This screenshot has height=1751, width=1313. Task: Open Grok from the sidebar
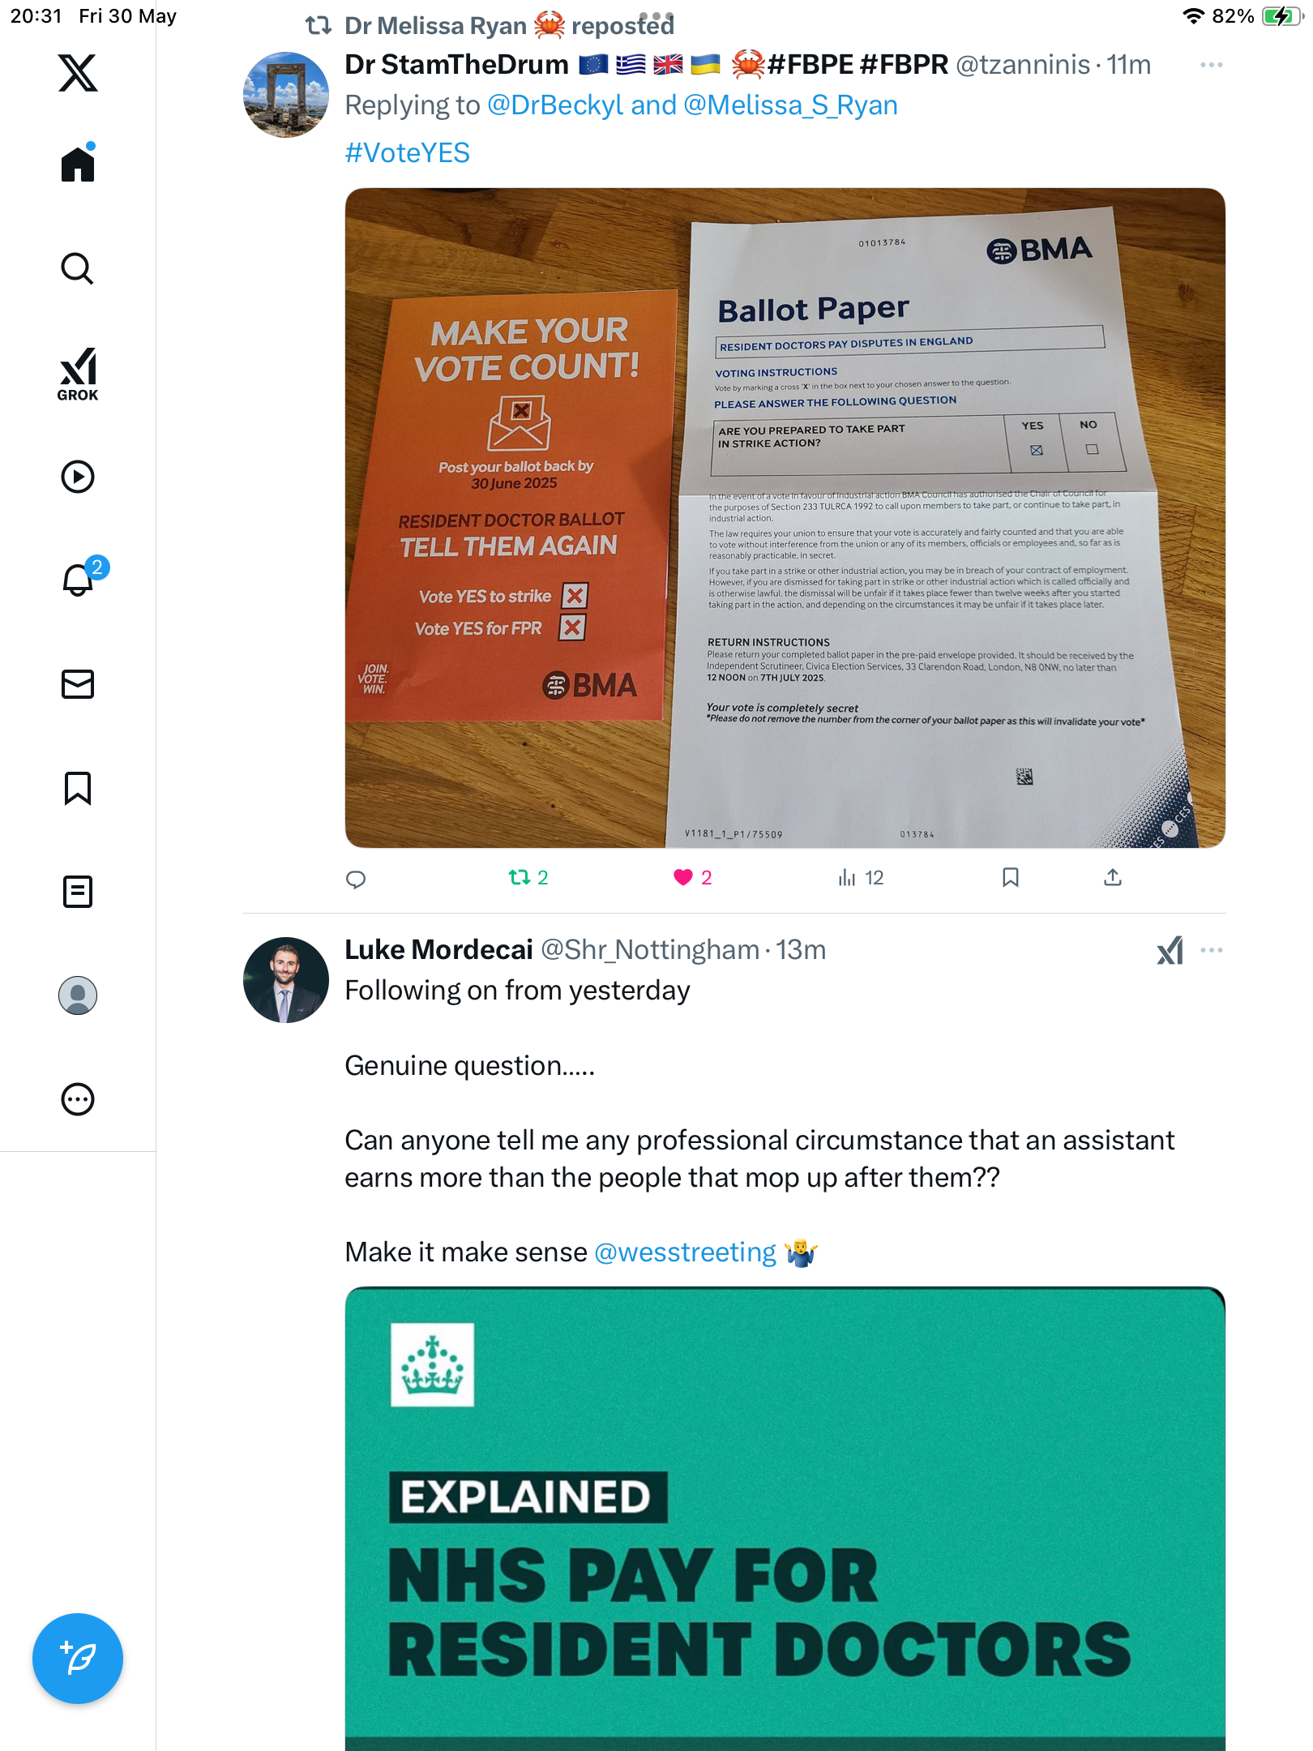pyautogui.click(x=78, y=374)
